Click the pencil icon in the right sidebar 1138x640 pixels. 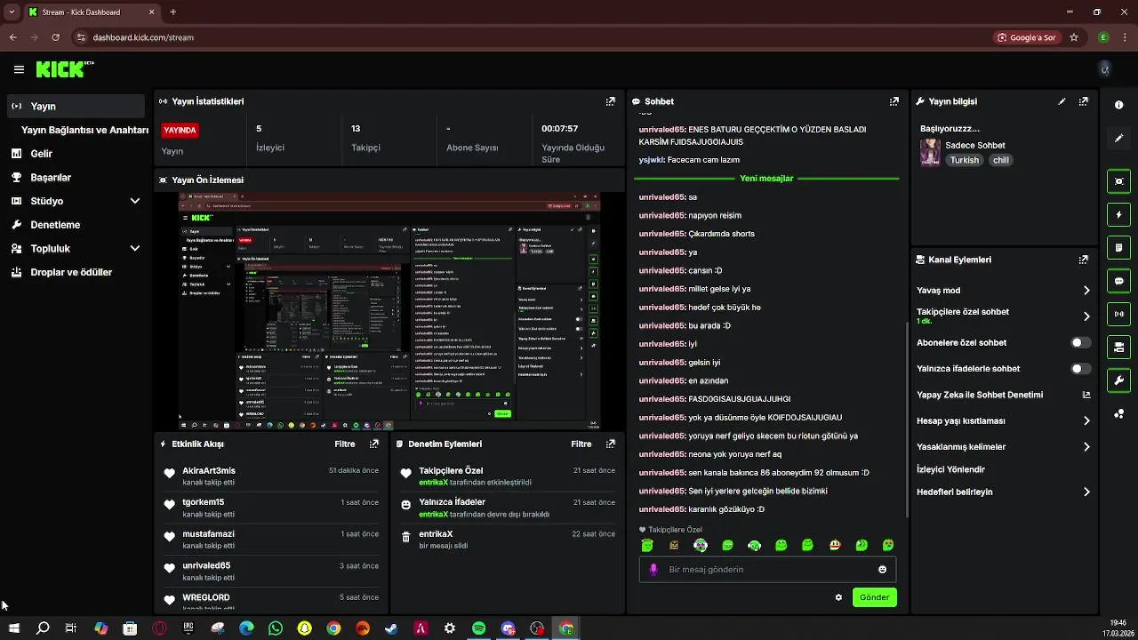[1118, 139]
